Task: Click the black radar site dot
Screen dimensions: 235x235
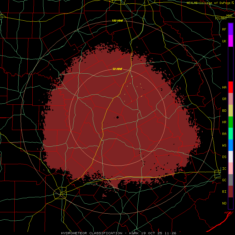Action: click(118, 117)
